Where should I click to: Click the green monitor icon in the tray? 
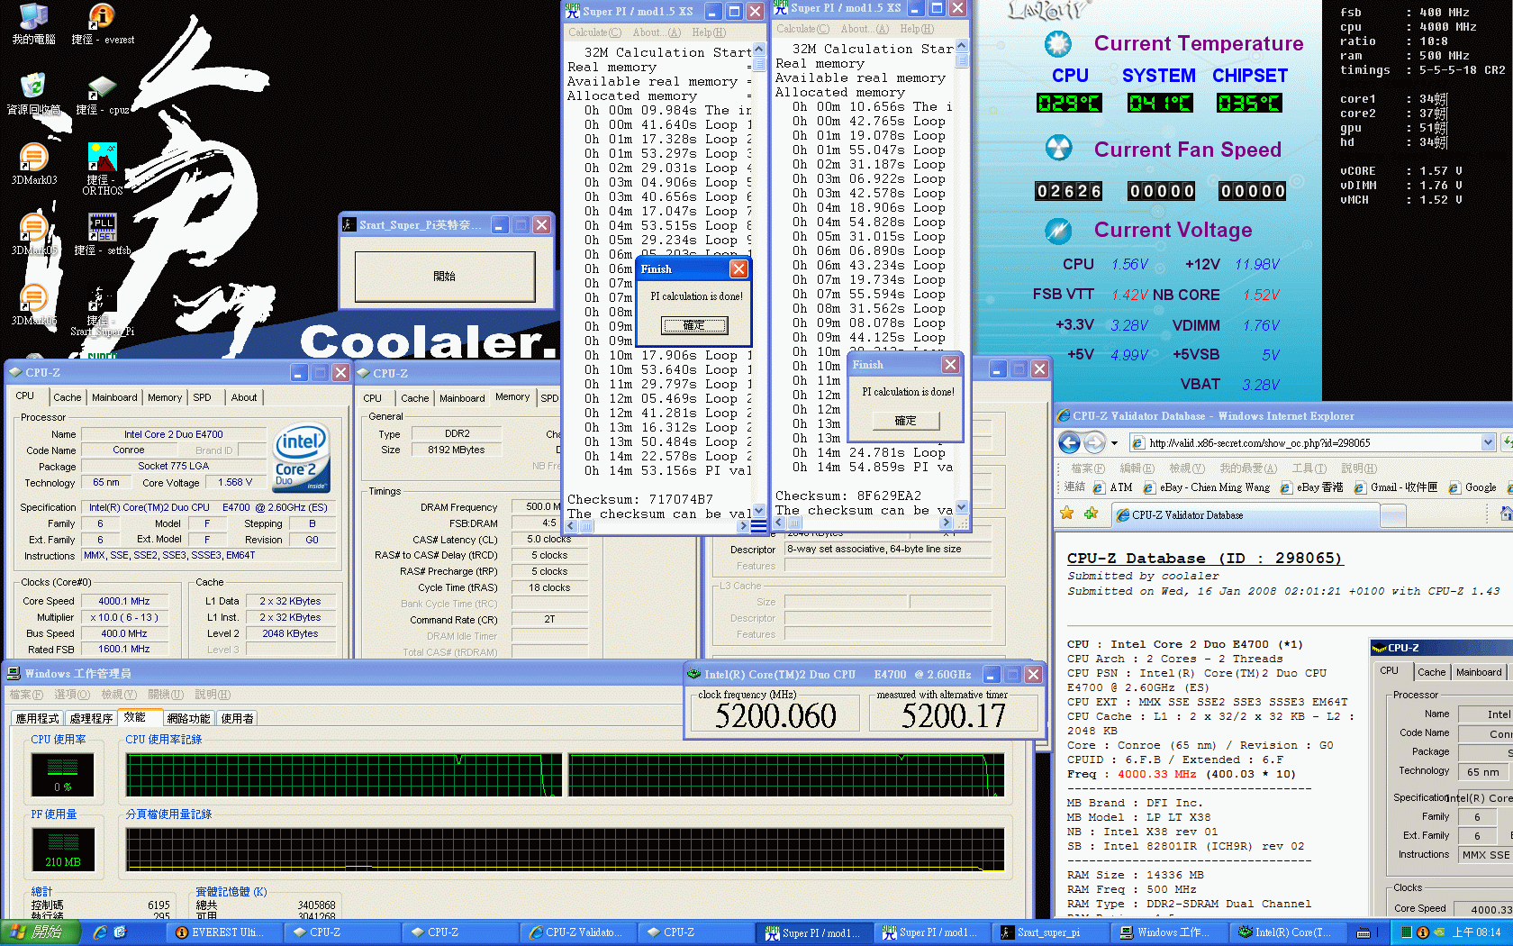[1407, 932]
